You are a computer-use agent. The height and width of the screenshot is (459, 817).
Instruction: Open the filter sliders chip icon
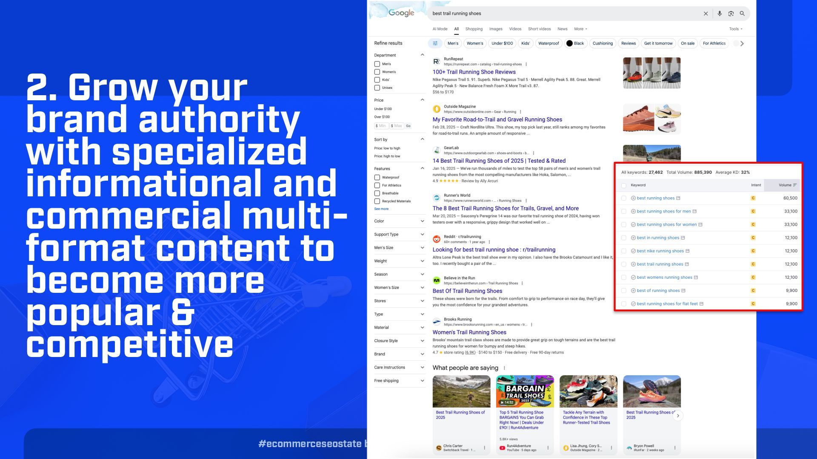click(x=435, y=43)
